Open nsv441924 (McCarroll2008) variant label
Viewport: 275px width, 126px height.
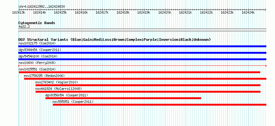(x=58, y=89)
